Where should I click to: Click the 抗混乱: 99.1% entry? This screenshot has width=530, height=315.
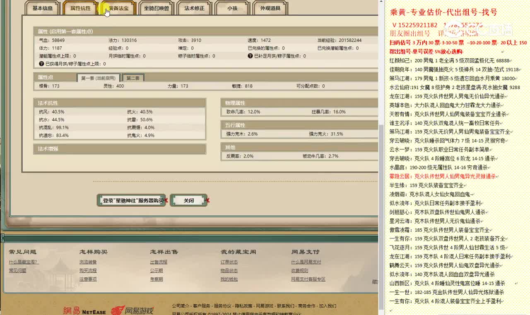click(54, 128)
